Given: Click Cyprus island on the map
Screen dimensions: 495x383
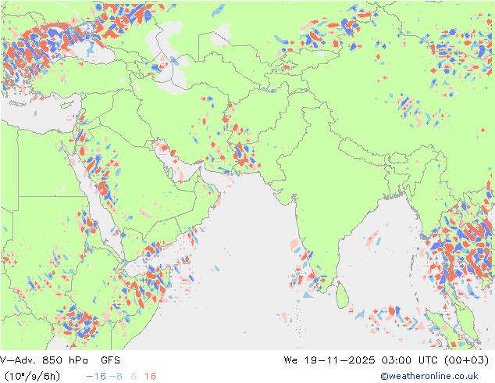Looking at the screenshot, I should 68,104.
